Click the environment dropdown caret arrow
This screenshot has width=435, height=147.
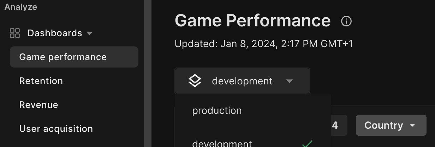point(290,81)
